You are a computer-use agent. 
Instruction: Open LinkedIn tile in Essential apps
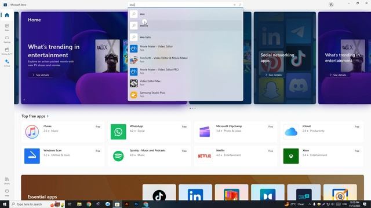(x=195, y=192)
